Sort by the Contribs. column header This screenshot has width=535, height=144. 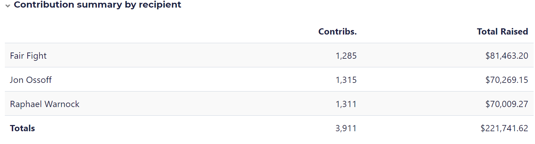337,32
